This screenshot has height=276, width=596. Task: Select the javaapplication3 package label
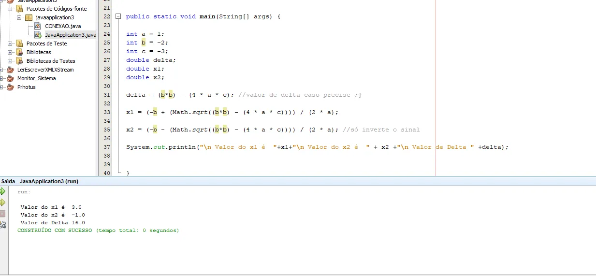click(55, 17)
